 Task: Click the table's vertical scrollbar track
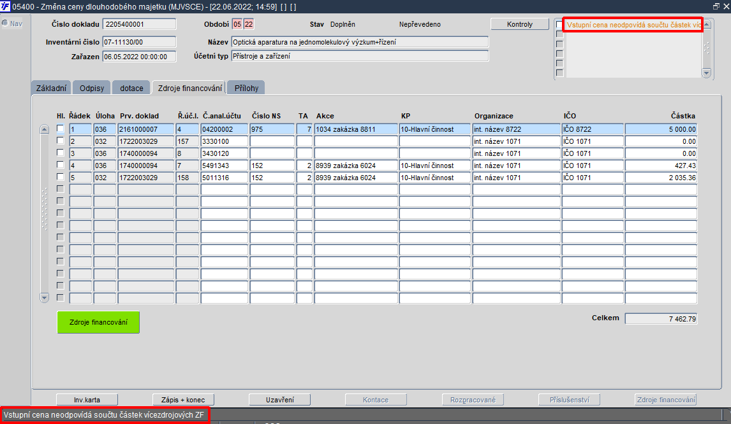pyautogui.click(x=44, y=213)
